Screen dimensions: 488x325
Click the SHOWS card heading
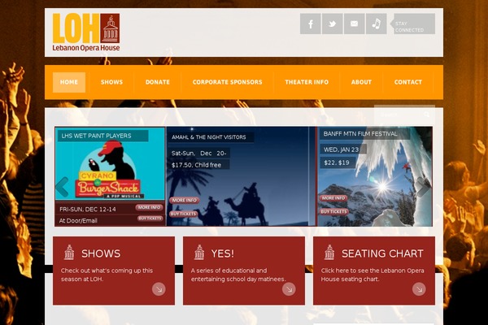[x=101, y=253]
